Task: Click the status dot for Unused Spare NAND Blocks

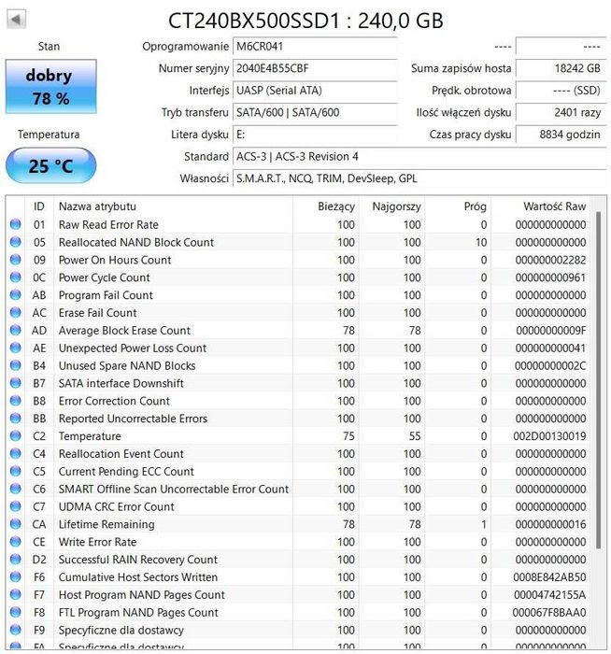Action: 16,365
